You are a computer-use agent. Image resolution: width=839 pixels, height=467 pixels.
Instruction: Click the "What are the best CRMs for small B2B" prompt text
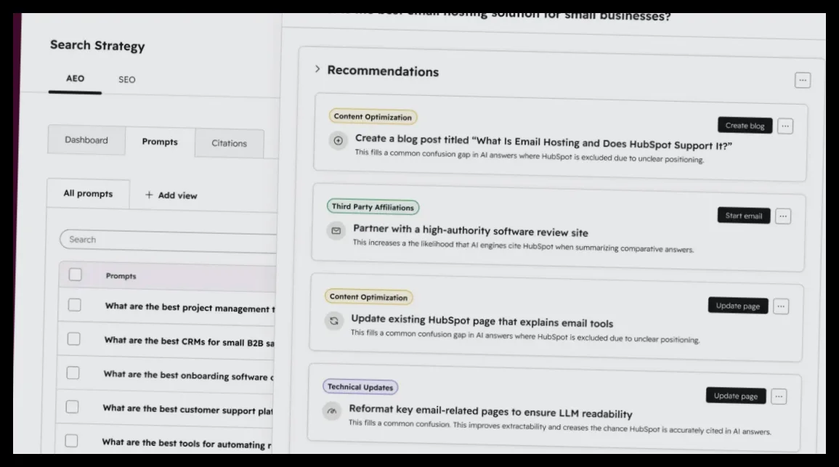190,341
